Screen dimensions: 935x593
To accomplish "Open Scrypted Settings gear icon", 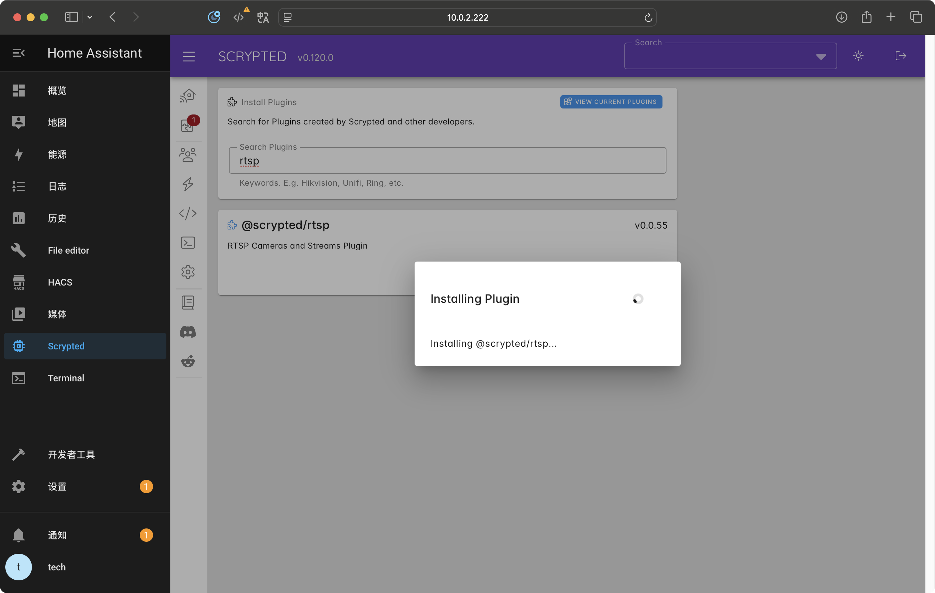I will (188, 272).
